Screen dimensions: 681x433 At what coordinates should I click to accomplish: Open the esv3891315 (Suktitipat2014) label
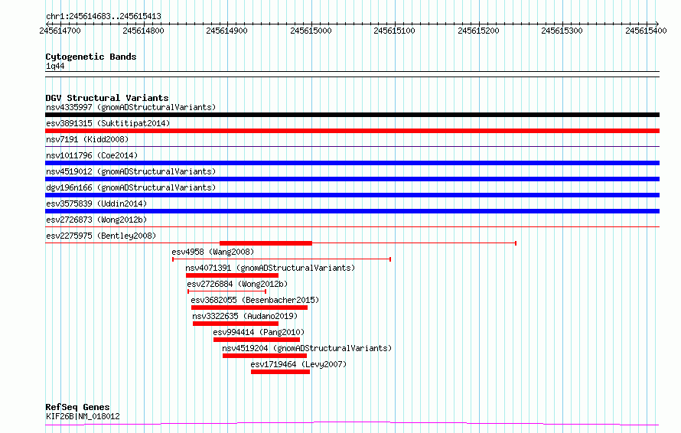click(108, 123)
